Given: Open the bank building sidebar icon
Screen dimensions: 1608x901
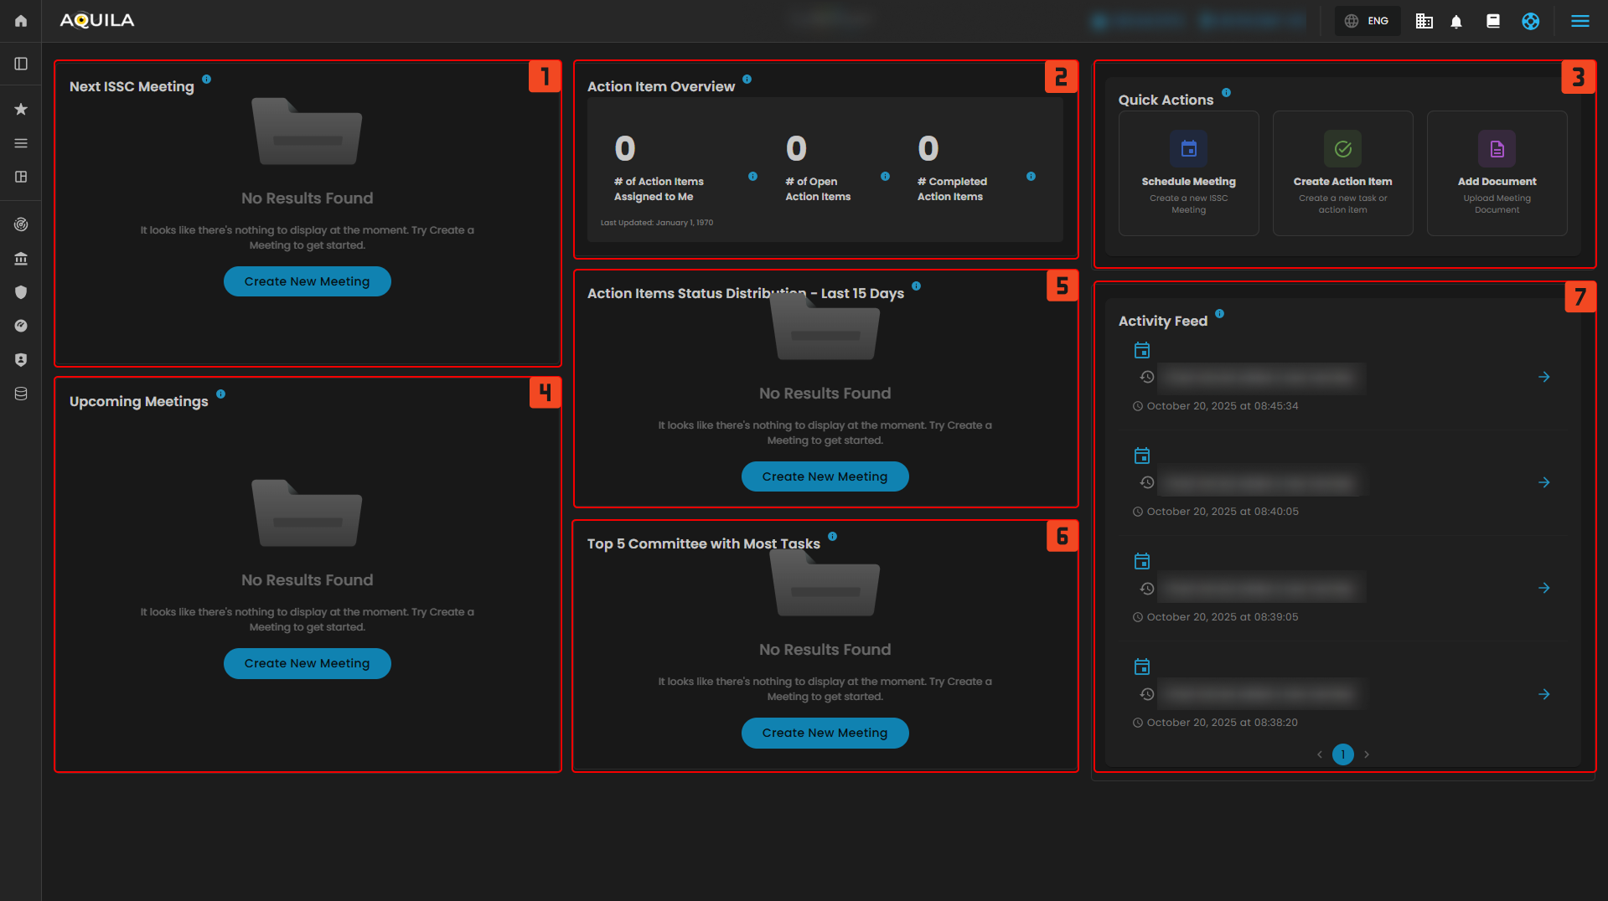Looking at the screenshot, I should [21, 259].
